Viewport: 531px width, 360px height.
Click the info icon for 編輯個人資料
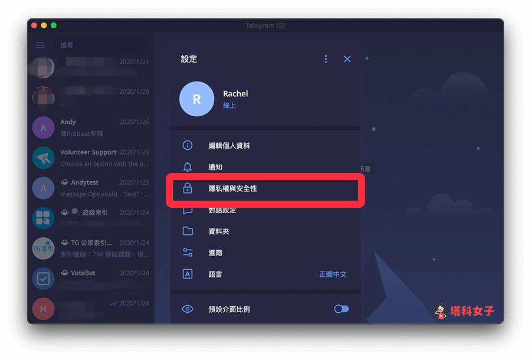click(x=188, y=145)
